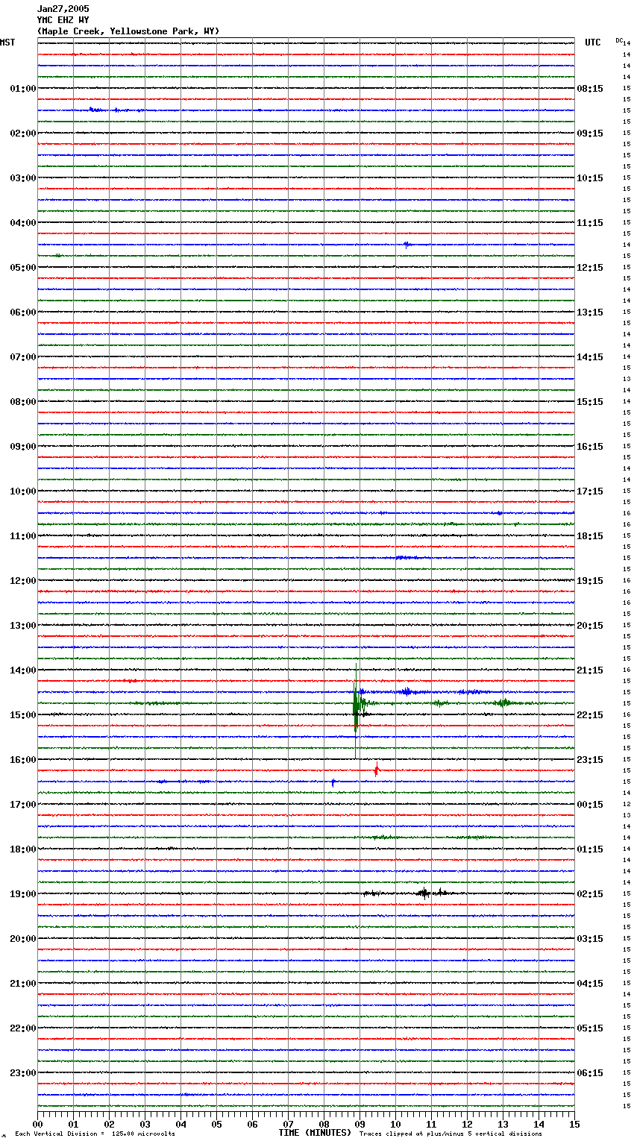The height and width of the screenshot is (1144, 634).
Task: Select the 04:00 MST time label
Action: click(x=23, y=223)
